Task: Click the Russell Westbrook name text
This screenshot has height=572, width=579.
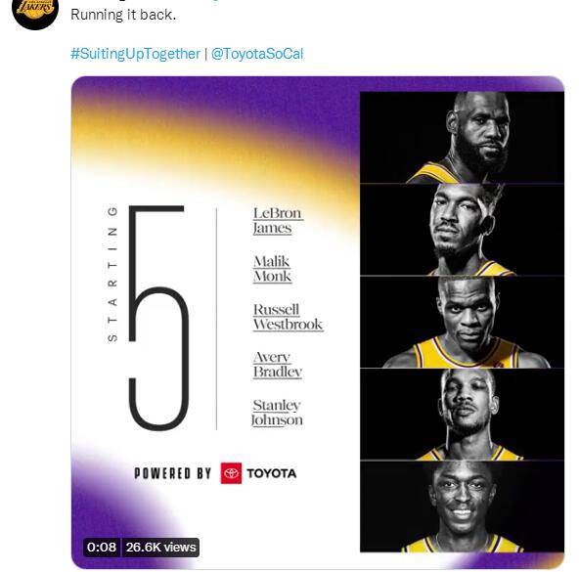Action: [288, 317]
